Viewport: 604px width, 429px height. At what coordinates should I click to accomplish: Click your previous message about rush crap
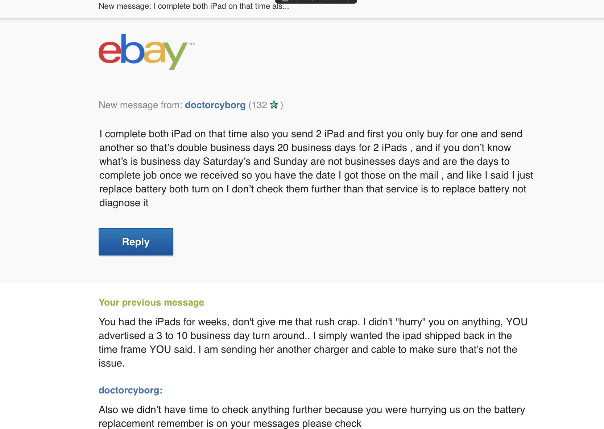313,343
